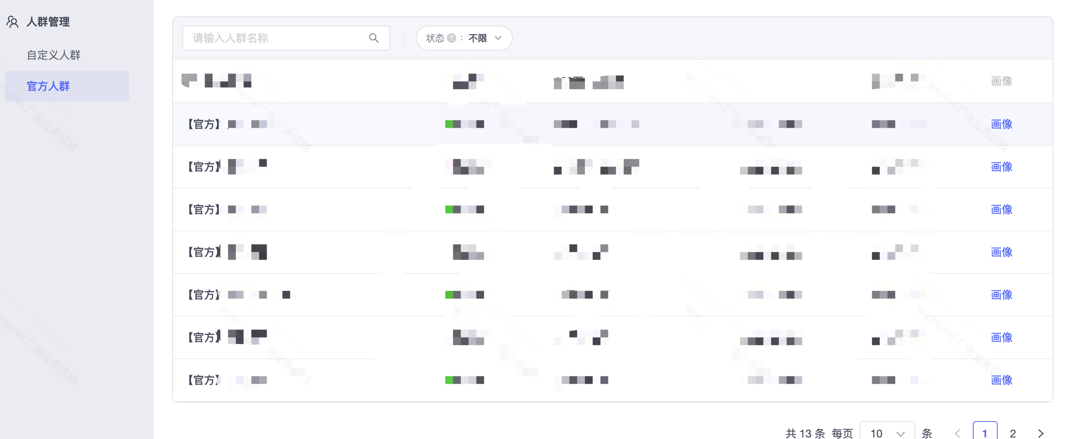Open 画像 link in second official row
1069x439 pixels.
click(1002, 167)
